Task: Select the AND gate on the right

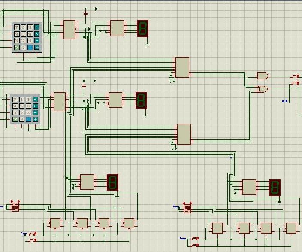Action: 262,76
